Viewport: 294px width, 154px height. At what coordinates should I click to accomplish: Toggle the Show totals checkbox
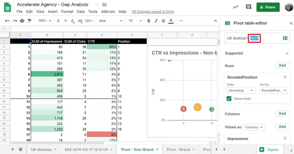tap(229, 99)
